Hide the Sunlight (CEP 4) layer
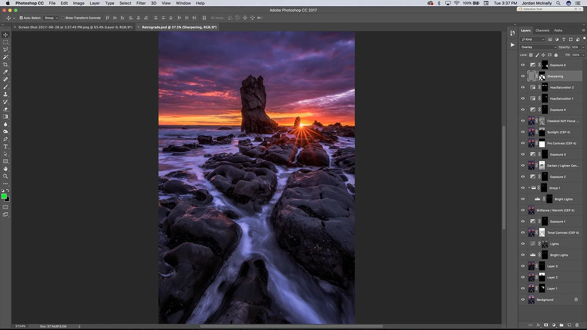Viewport: 587px width, 330px height. pos(523,132)
